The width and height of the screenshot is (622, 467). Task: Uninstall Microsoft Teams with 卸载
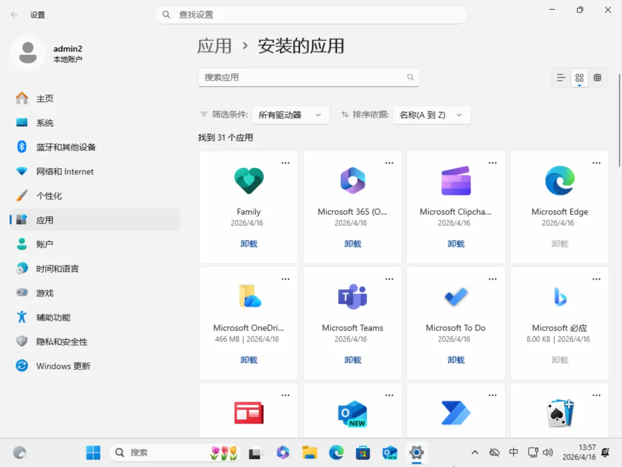(x=352, y=360)
